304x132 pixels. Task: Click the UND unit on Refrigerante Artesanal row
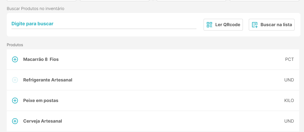point(289,80)
